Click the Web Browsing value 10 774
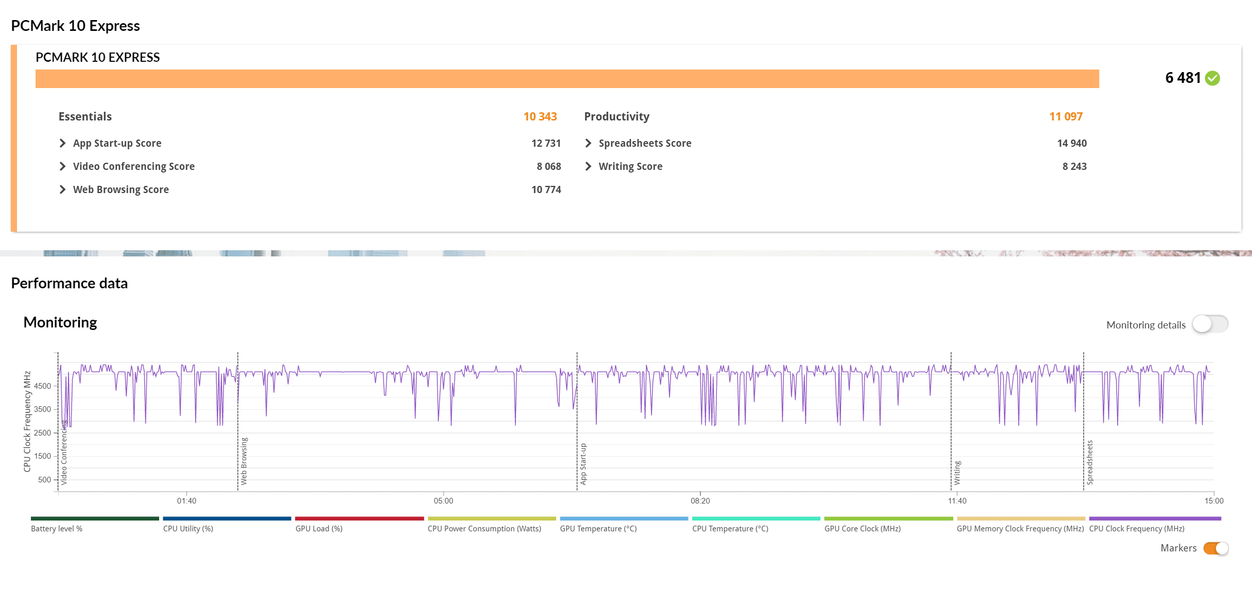 pos(546,189)
